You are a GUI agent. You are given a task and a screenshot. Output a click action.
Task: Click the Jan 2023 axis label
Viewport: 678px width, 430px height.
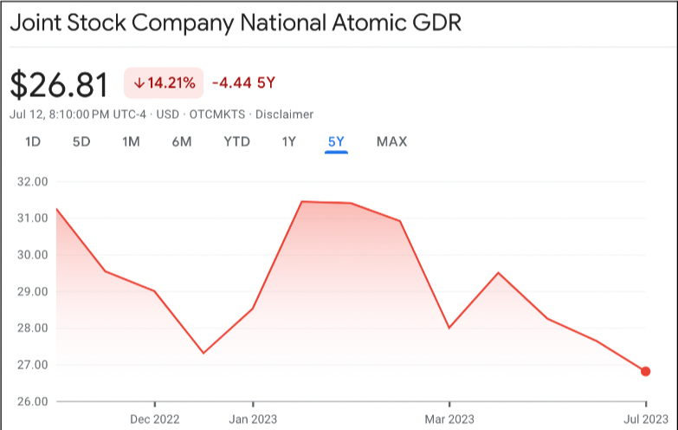tap(253, 420)
